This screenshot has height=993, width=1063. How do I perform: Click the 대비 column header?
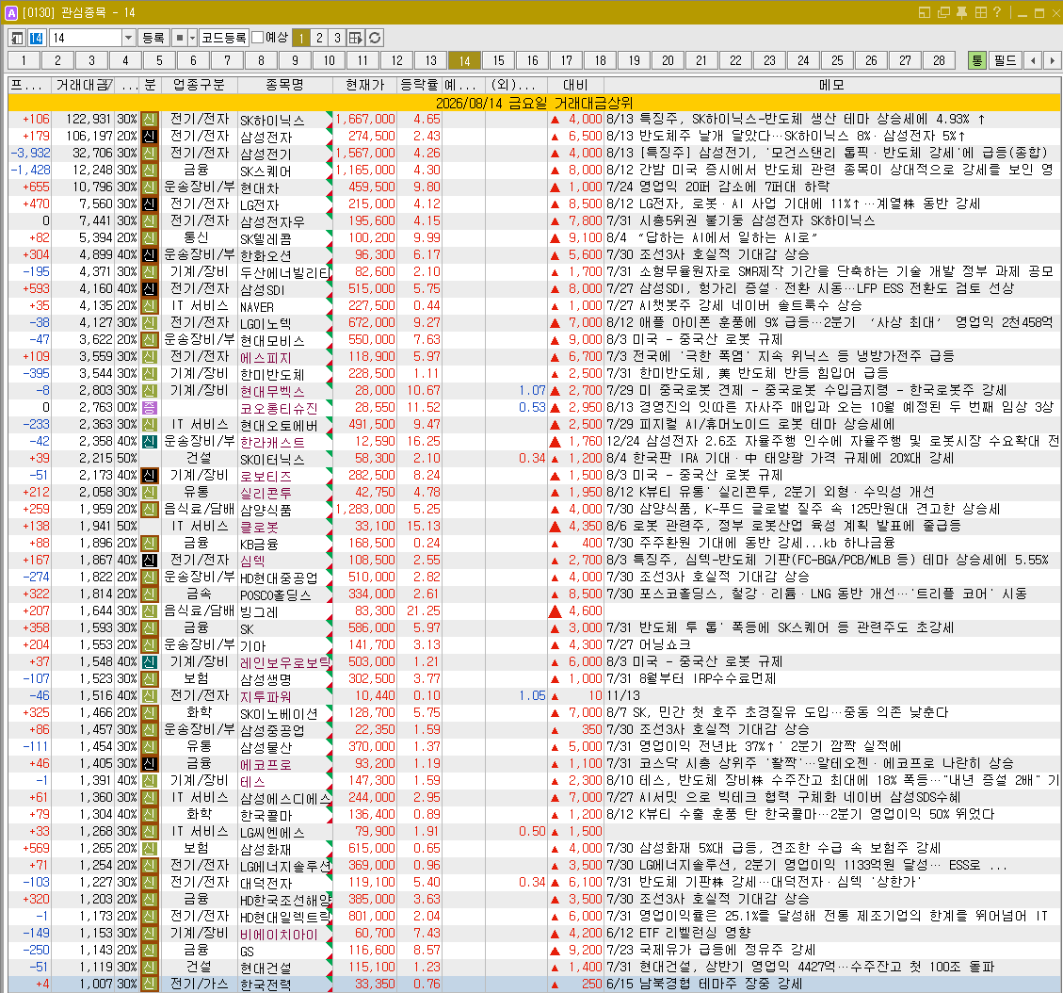(575, 86)
